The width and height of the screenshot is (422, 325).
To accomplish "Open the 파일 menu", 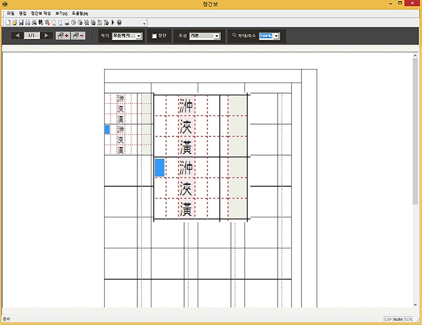I will coord(11,13).
